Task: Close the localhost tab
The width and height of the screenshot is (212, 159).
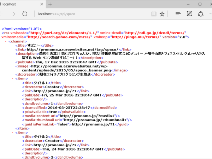Action: pos(42,4)
